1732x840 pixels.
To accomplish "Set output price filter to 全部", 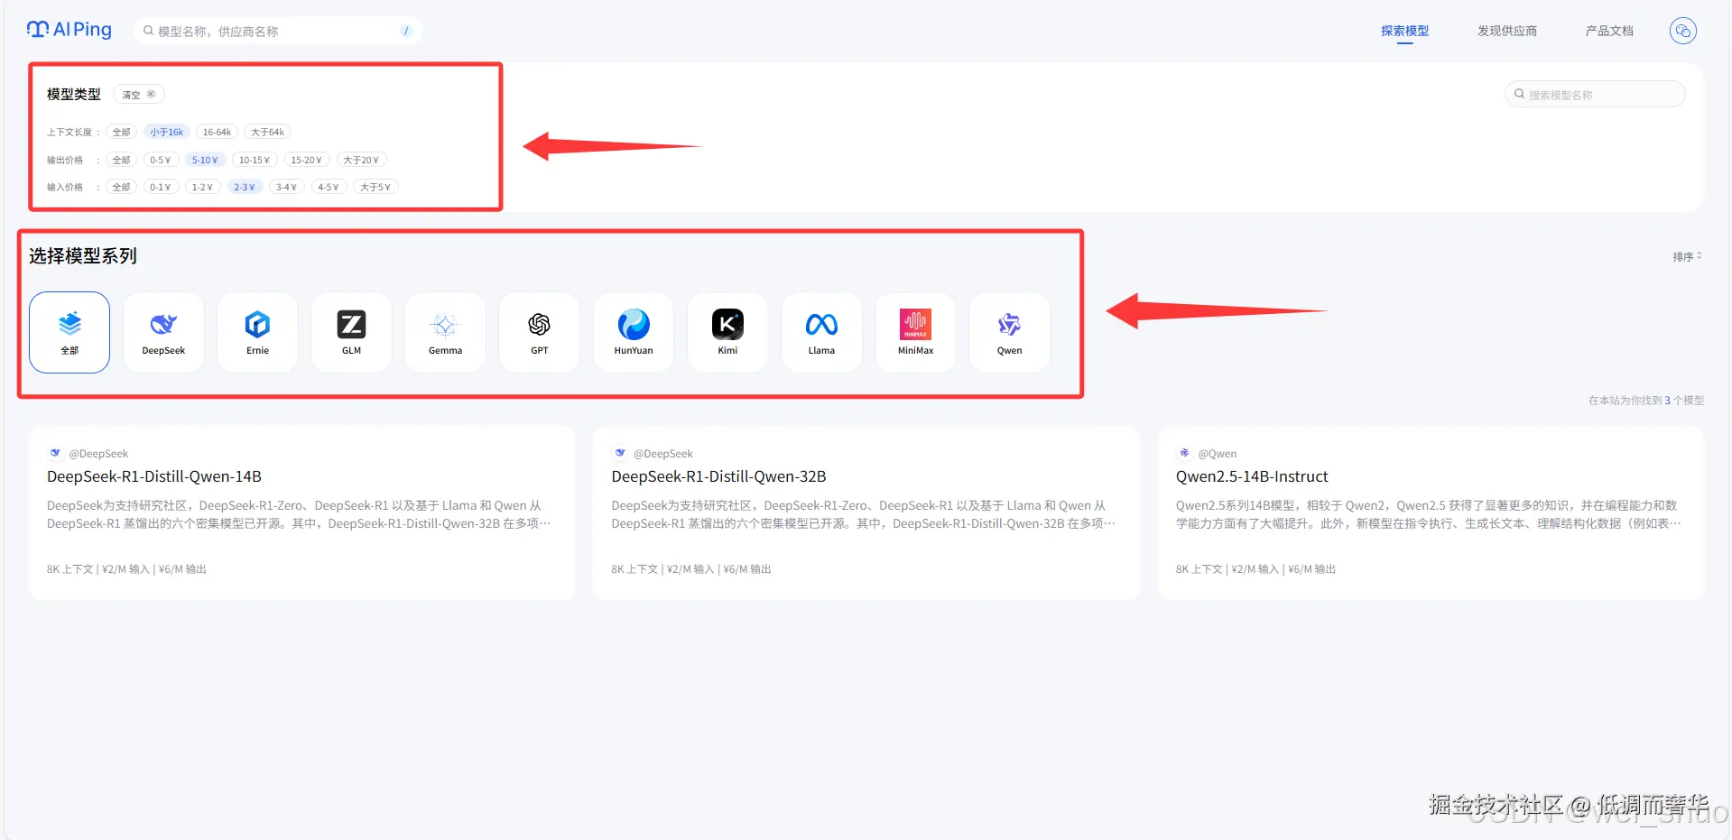I will click(121, 160).
